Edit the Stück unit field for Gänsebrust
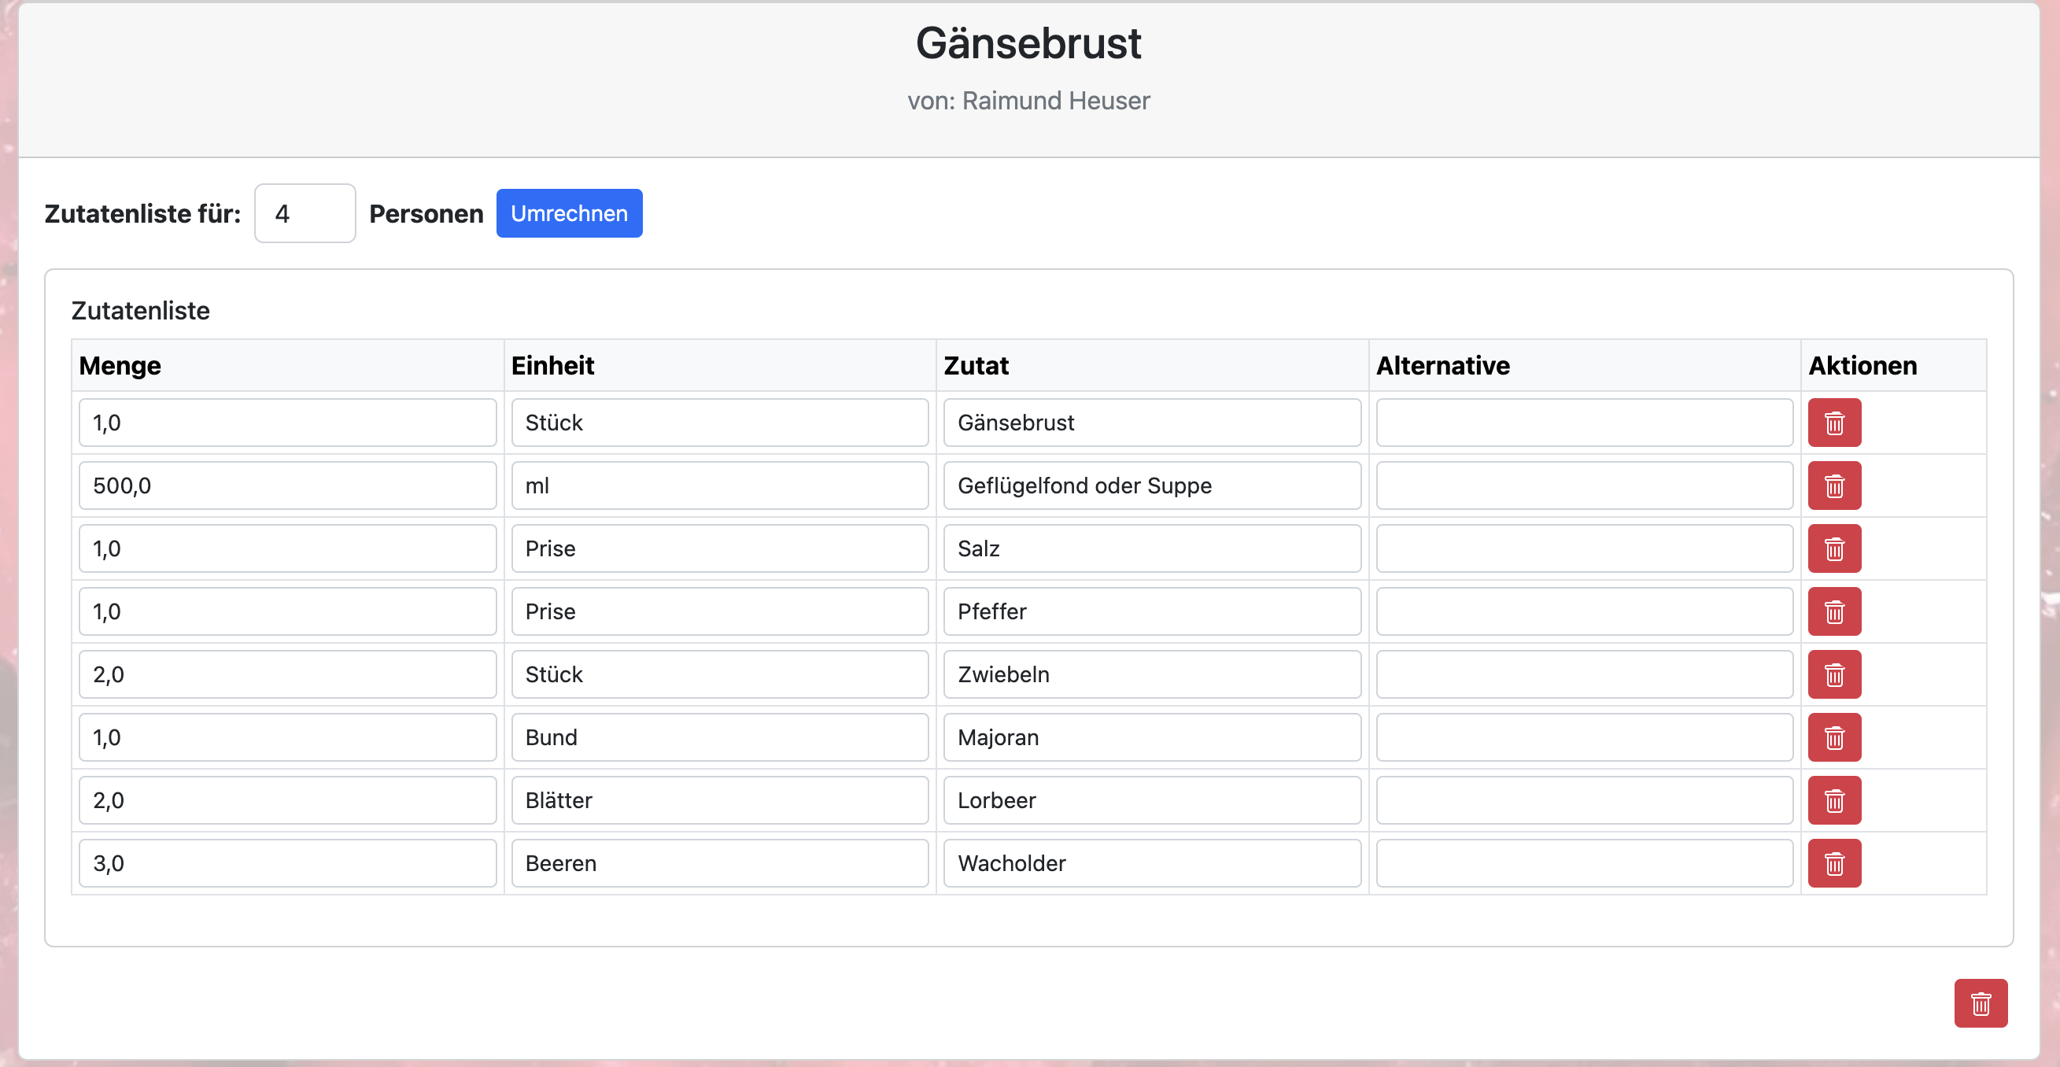This screenshot has width=2060, height=1067. coord(720,423)
